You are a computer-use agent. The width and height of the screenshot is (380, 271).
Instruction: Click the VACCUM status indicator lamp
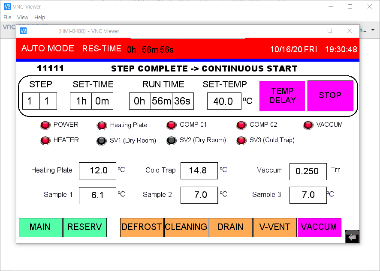pos(308,125)
